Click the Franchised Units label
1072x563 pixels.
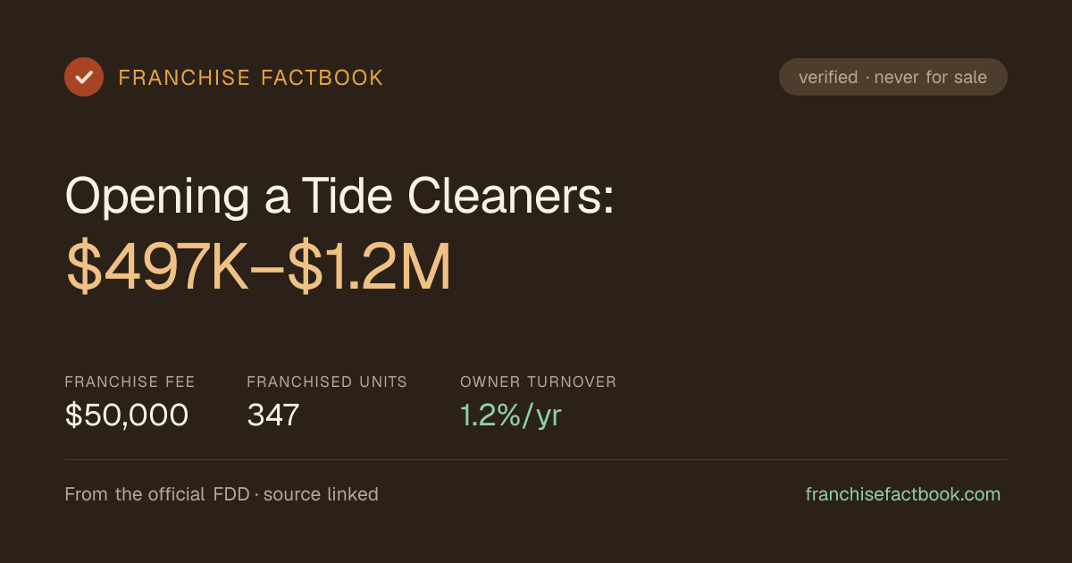tap(327, 382)
